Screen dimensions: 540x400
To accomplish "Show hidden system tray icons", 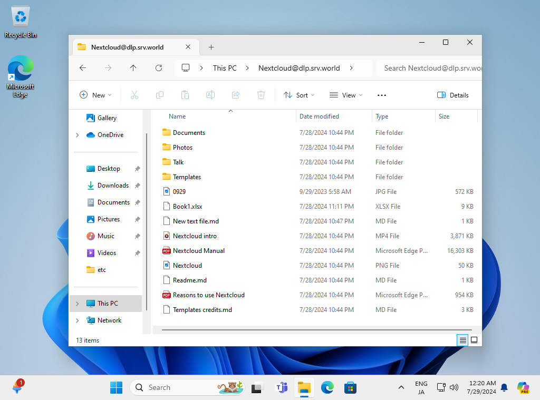I will 401,387.
